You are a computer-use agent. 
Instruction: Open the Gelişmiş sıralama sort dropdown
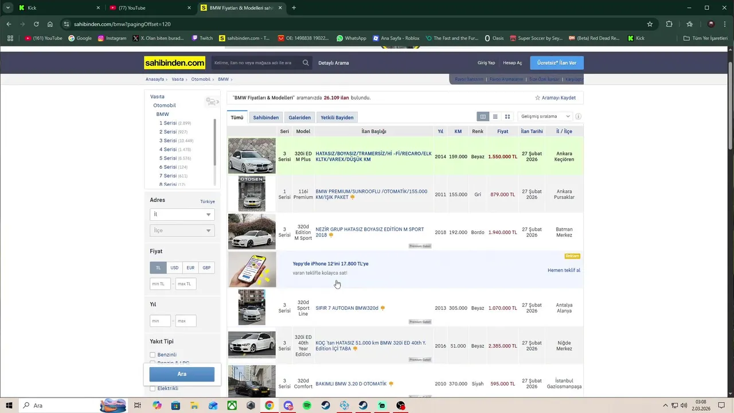pos(544,116)
